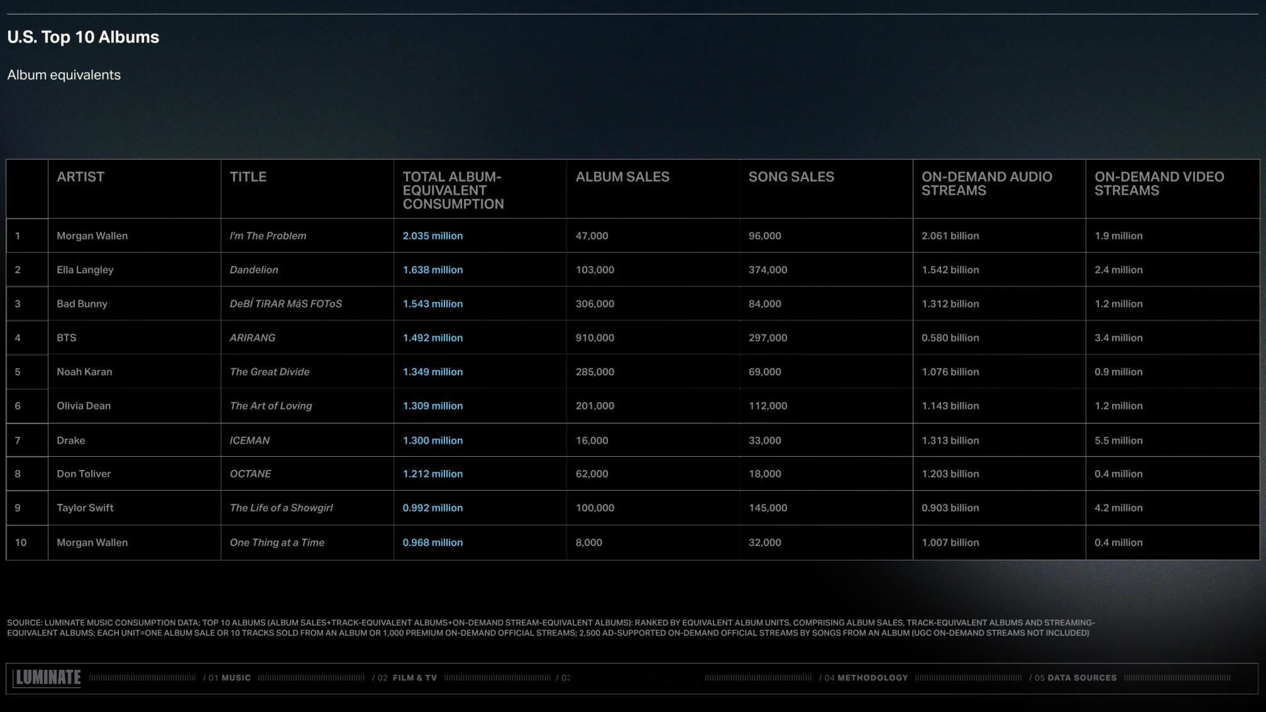Click video streams 4.2 million
The image size is (1266, 712).
[x=1118, y=507]
